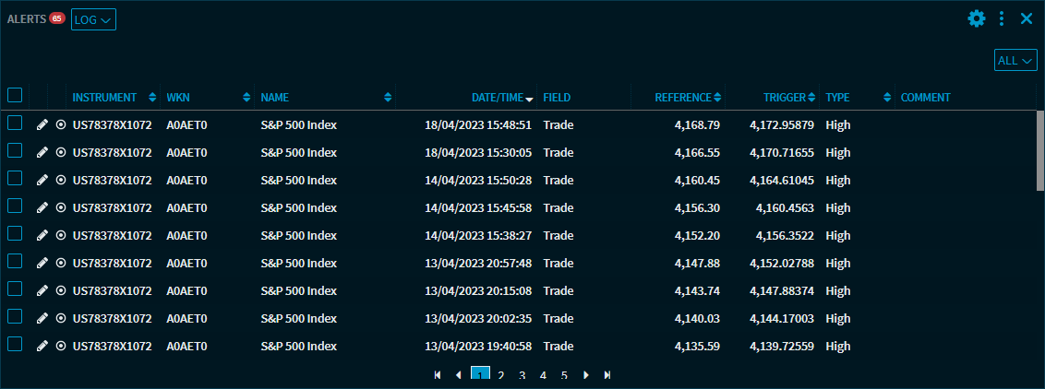1045x389 pixels.
Task: Sort alerts by the TRIGGER column
Action: 785,97
